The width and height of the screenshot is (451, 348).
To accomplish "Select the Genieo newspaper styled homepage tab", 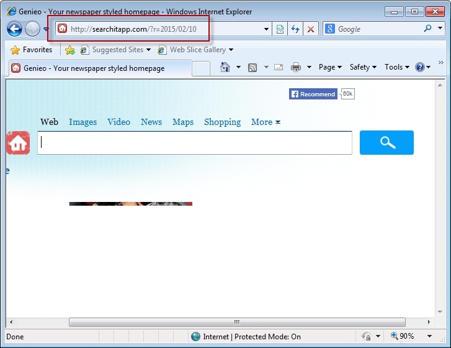I will [100, 68].
